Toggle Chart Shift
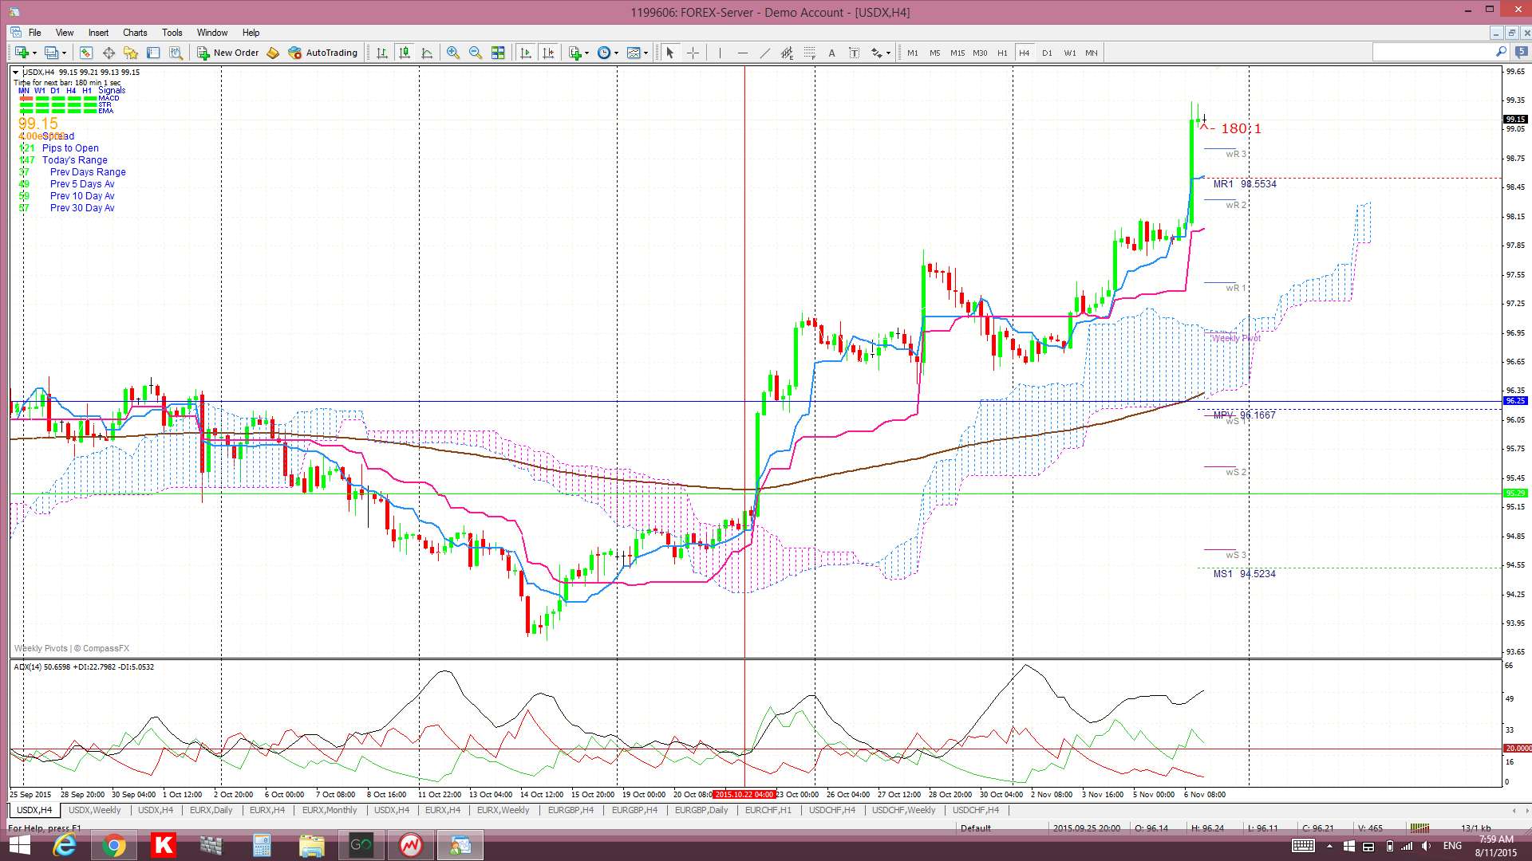This screenshot has width=1532, height=861. pos(547,53)
